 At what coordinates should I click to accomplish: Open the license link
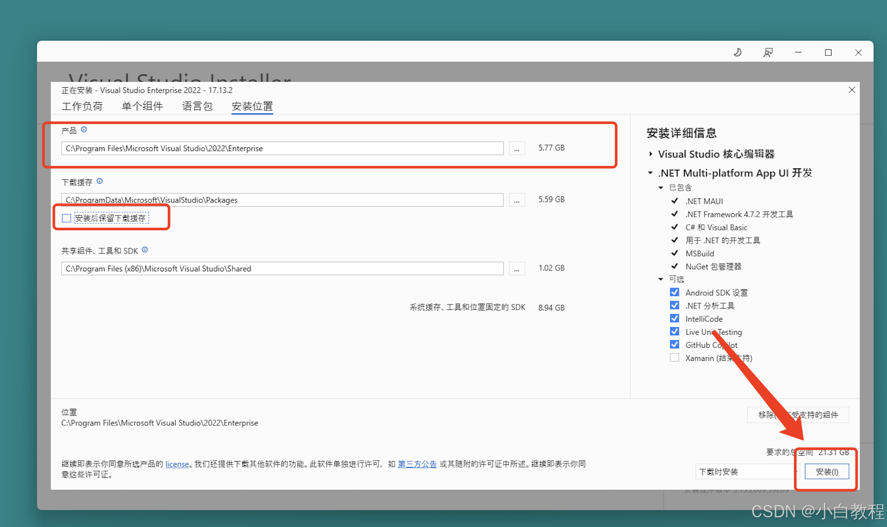coord(177,464)
